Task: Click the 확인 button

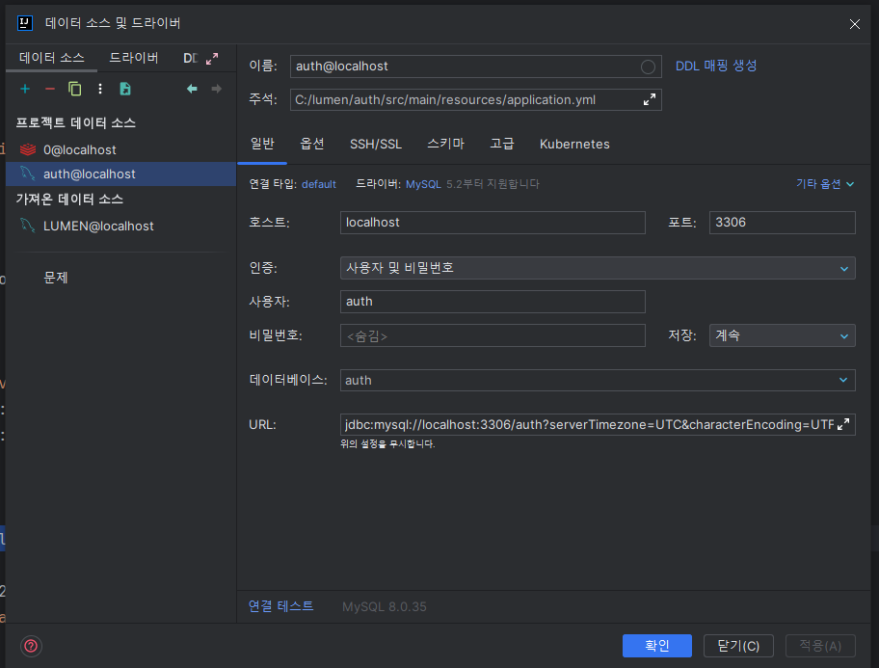Action: 657,646
